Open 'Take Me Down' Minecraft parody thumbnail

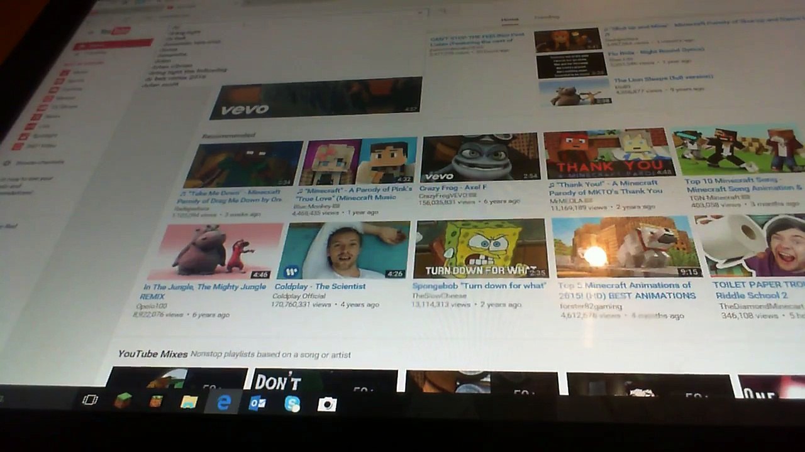(x=244, y=164)
